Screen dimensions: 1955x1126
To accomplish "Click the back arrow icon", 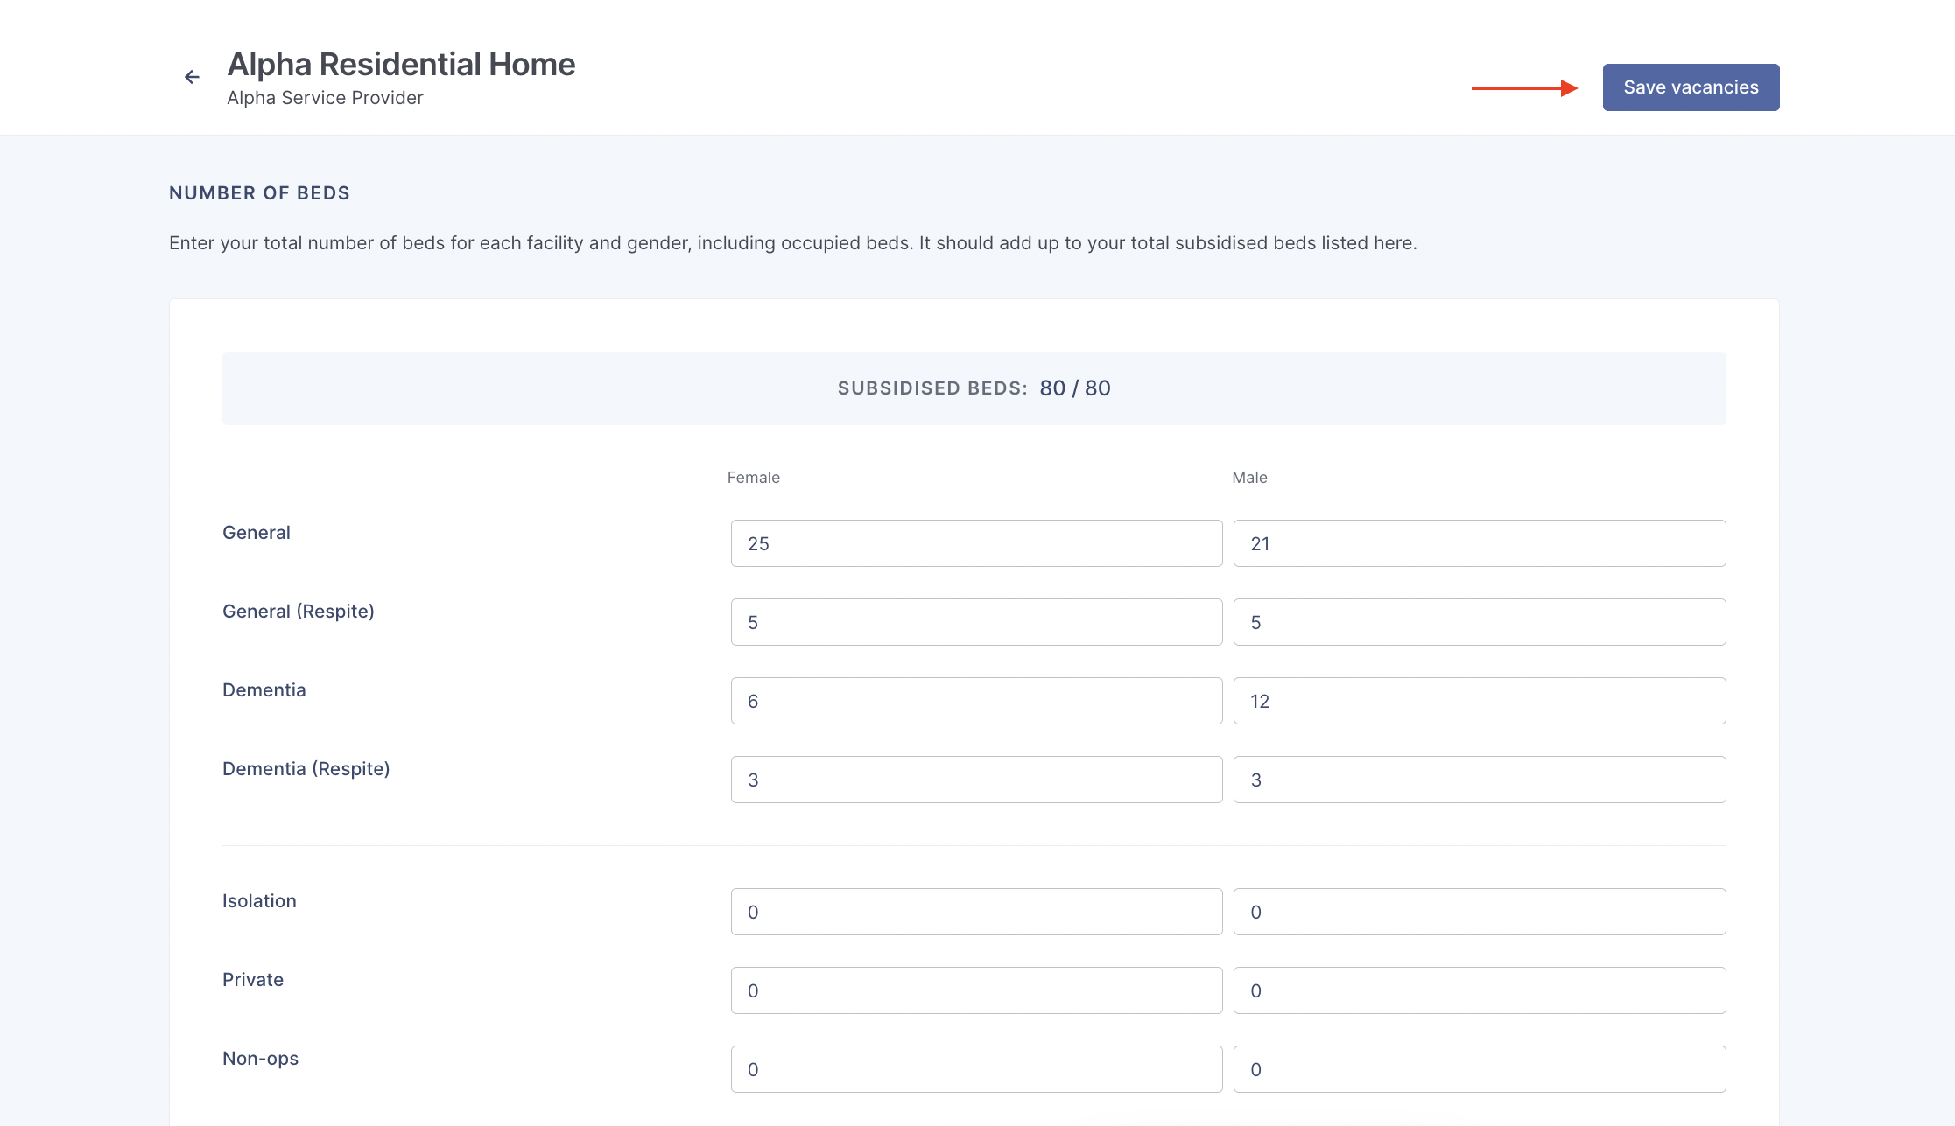I will pyautogui.click(x=192, y=77).
